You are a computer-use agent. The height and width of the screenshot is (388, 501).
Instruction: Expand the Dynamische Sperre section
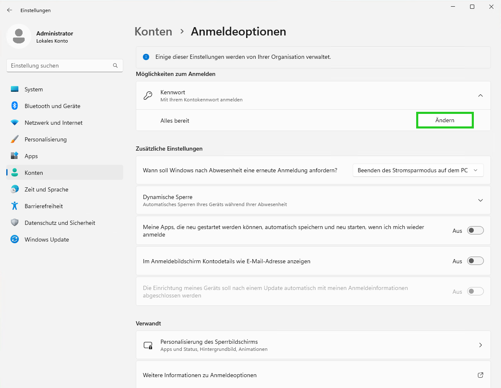point(480,200)
